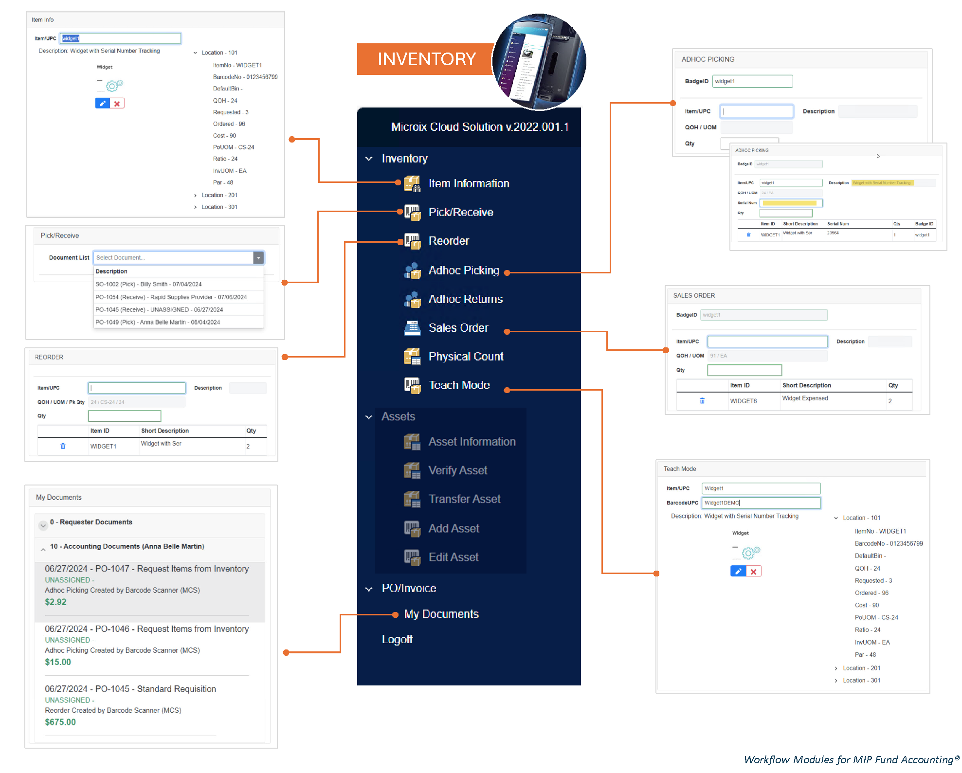Expand the Requester Documents group

(43, 525)
